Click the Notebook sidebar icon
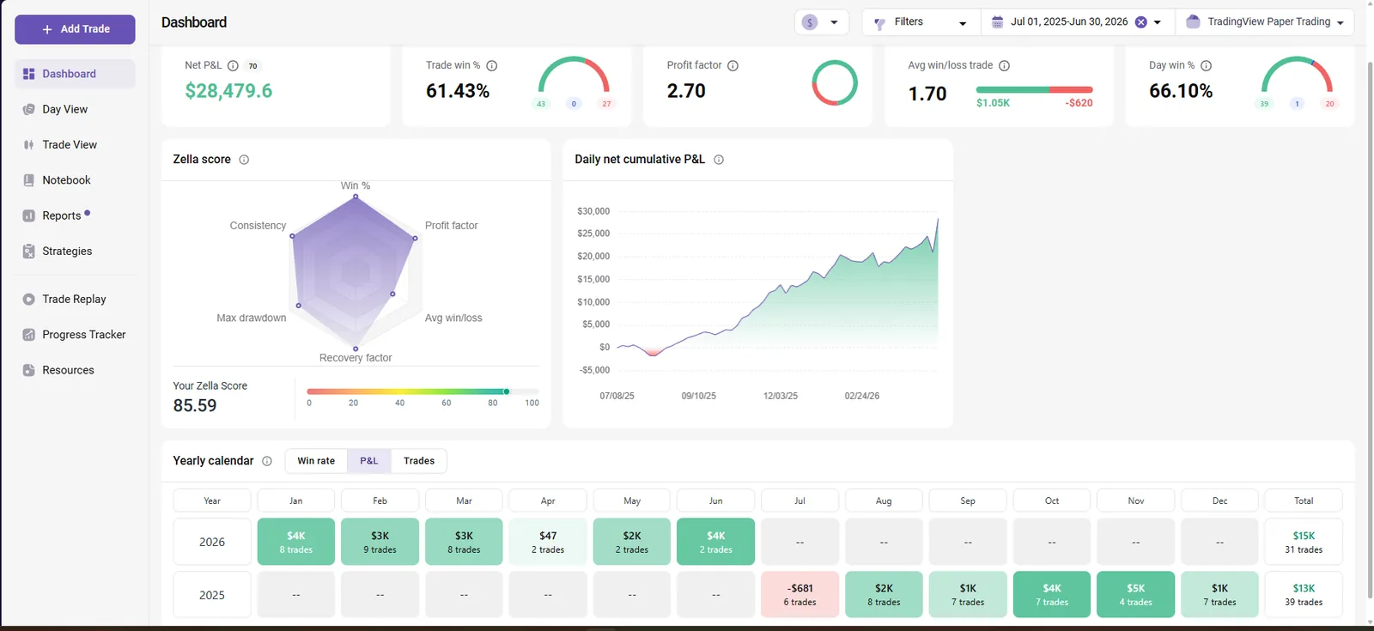The image size is (1374, 631). (28, 180)
